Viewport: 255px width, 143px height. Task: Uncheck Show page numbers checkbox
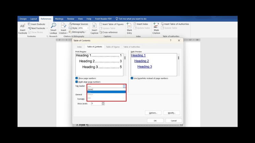(76, 78)
